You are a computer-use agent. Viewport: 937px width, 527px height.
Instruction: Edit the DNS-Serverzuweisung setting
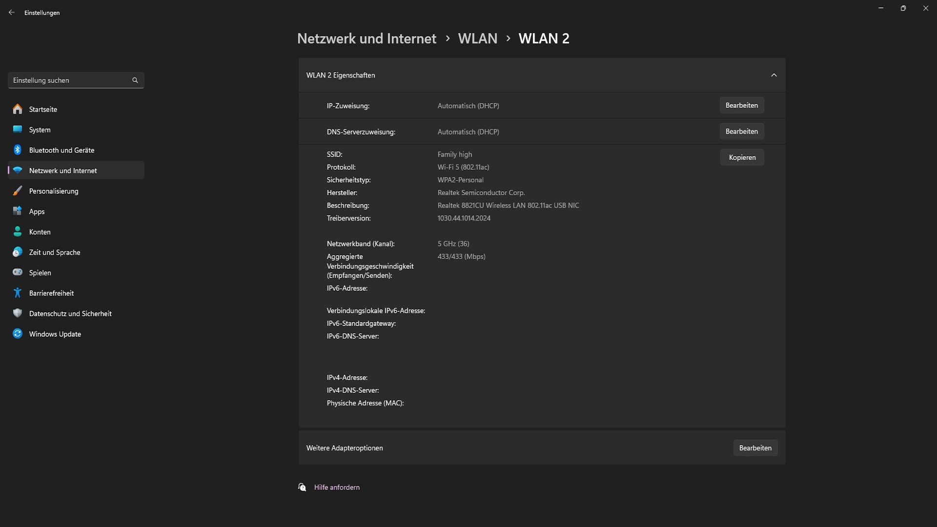[741, 131]
